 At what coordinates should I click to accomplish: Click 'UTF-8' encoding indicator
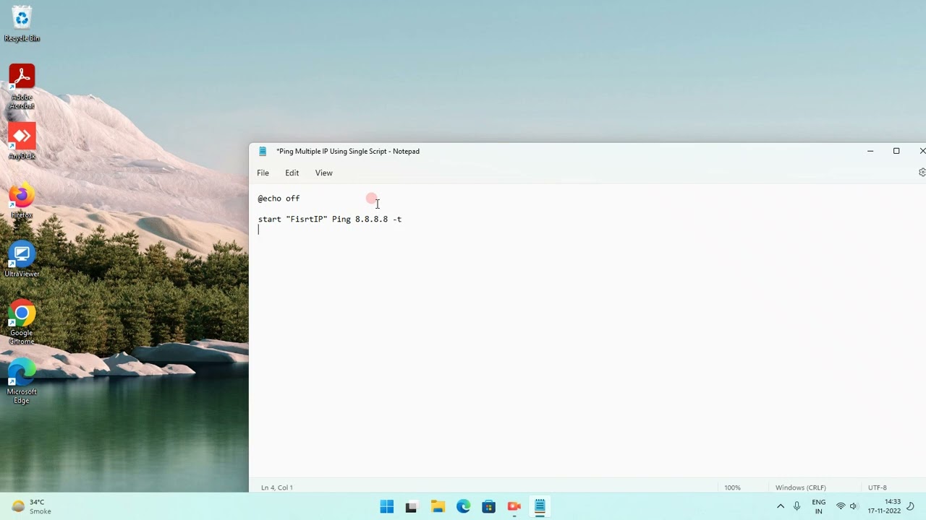click(x=877, y=487)
